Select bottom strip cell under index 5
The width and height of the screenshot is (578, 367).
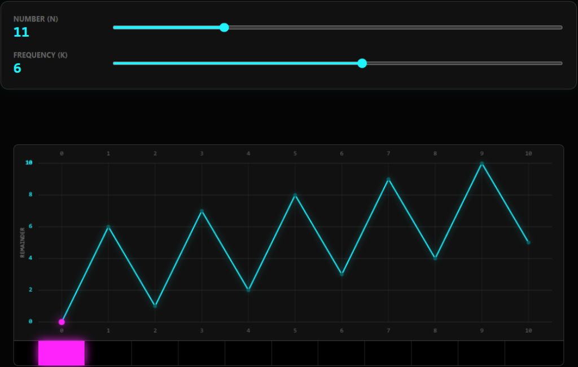[295, 353]
